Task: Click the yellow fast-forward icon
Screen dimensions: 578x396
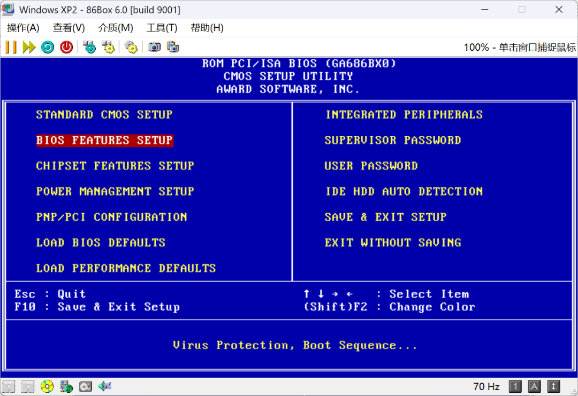Action: click(29, 47)
